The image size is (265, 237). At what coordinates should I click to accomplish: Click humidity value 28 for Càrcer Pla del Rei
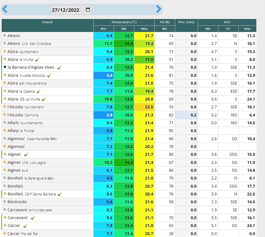(x=171, y=234)
